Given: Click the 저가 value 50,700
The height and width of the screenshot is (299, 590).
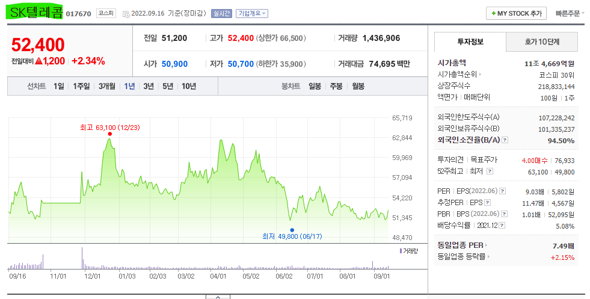Looking at the screenshot, I should click(x=241, y=64).
